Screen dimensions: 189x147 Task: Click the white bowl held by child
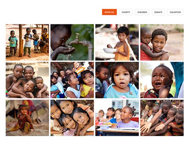110,51
